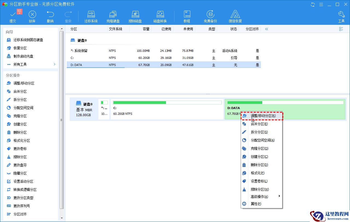Open the 微信恢复 WeChat recovery tool
Viewport: 350px width, 222px height.
(235, 16)
